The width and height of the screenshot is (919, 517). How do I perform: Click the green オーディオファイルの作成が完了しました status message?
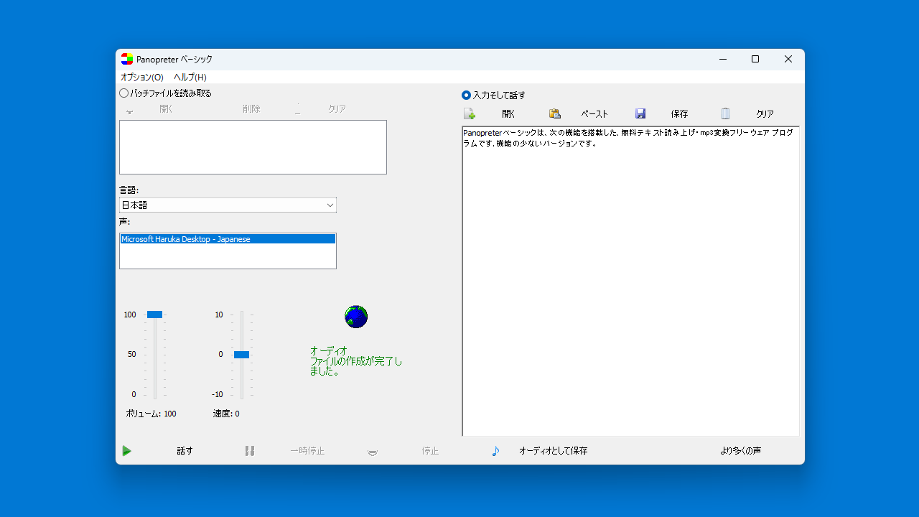tap(356, 361)
